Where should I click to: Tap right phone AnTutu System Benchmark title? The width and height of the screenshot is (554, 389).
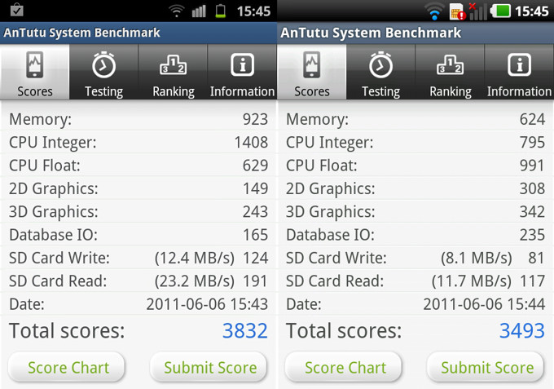pyautogui.click(x=371, y=33)
